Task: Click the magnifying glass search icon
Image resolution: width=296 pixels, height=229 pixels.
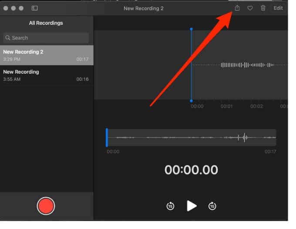Action: 8,38
